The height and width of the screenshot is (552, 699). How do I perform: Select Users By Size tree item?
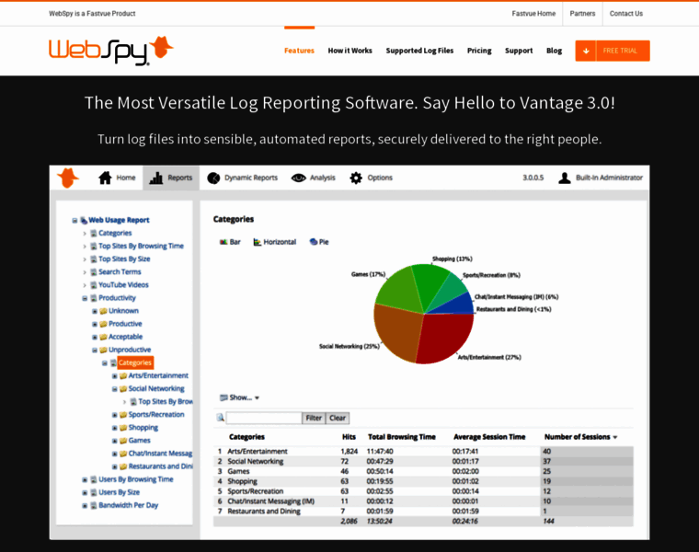(x=119, y=492)
